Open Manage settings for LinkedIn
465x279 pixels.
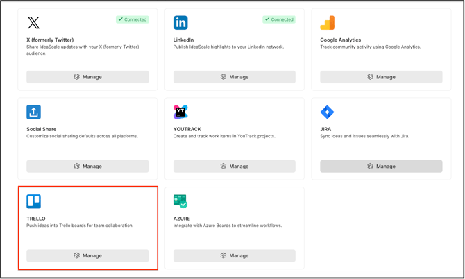(234, 77)
